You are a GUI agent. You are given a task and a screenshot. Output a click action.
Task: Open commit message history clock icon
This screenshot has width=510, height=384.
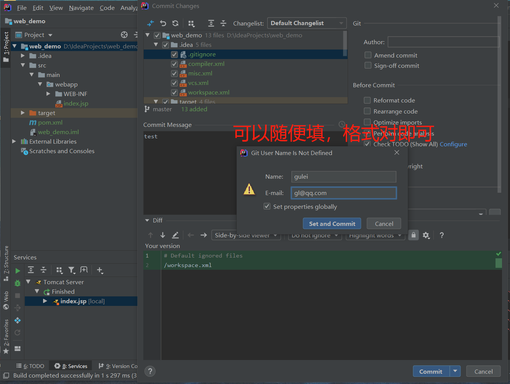click(x=342, y=124)
